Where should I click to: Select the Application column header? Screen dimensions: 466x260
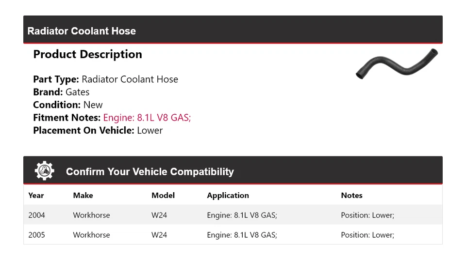[228, 196]
